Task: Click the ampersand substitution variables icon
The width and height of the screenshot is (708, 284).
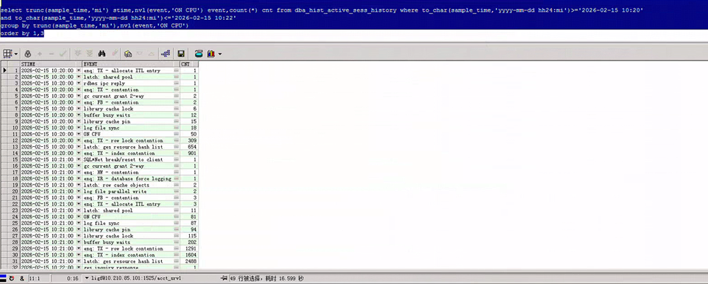Action: coord(22,278)
